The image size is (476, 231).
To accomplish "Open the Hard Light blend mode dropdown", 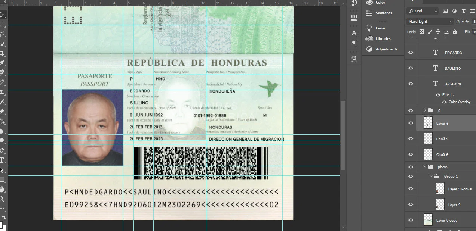I will click(x=430, y=22).
